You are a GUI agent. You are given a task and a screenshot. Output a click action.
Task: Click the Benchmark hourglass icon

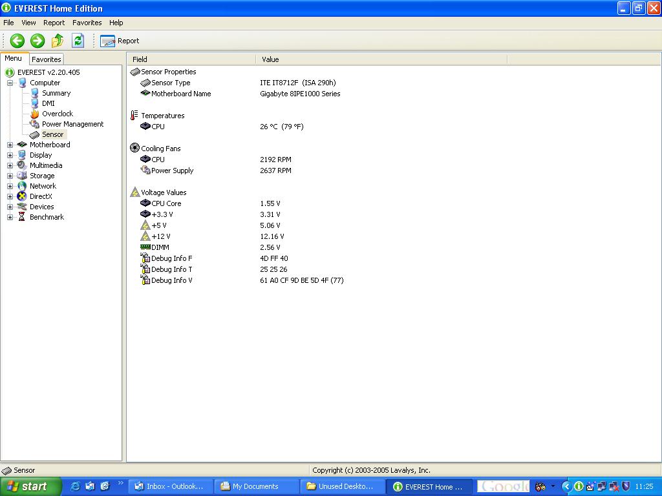click(21, 217)
